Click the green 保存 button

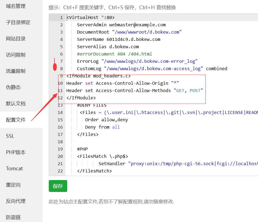pos(58,186)
